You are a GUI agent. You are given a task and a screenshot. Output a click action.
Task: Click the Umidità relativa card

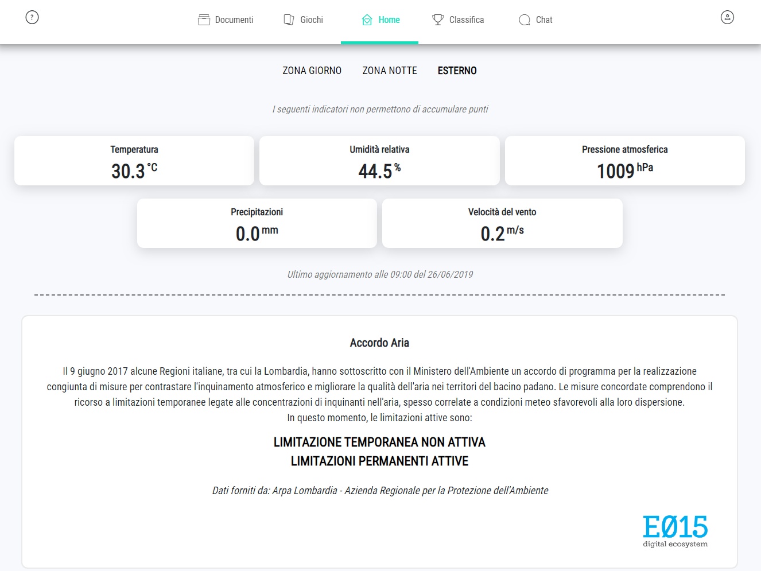(379, 161)
